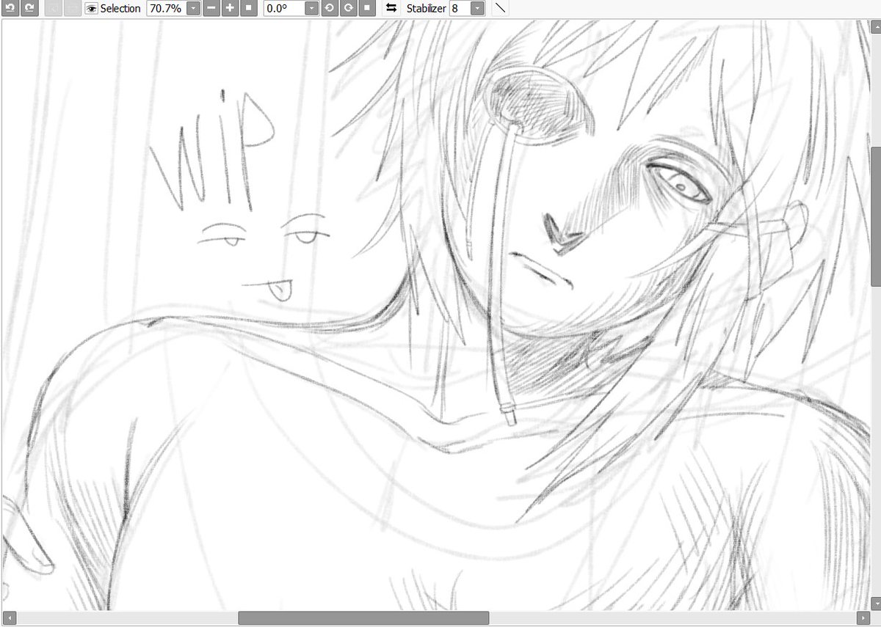This screenshot has width=881, height=627.
Task: Click the Stabilizer label in the toolbar
Action: (427, 9)
